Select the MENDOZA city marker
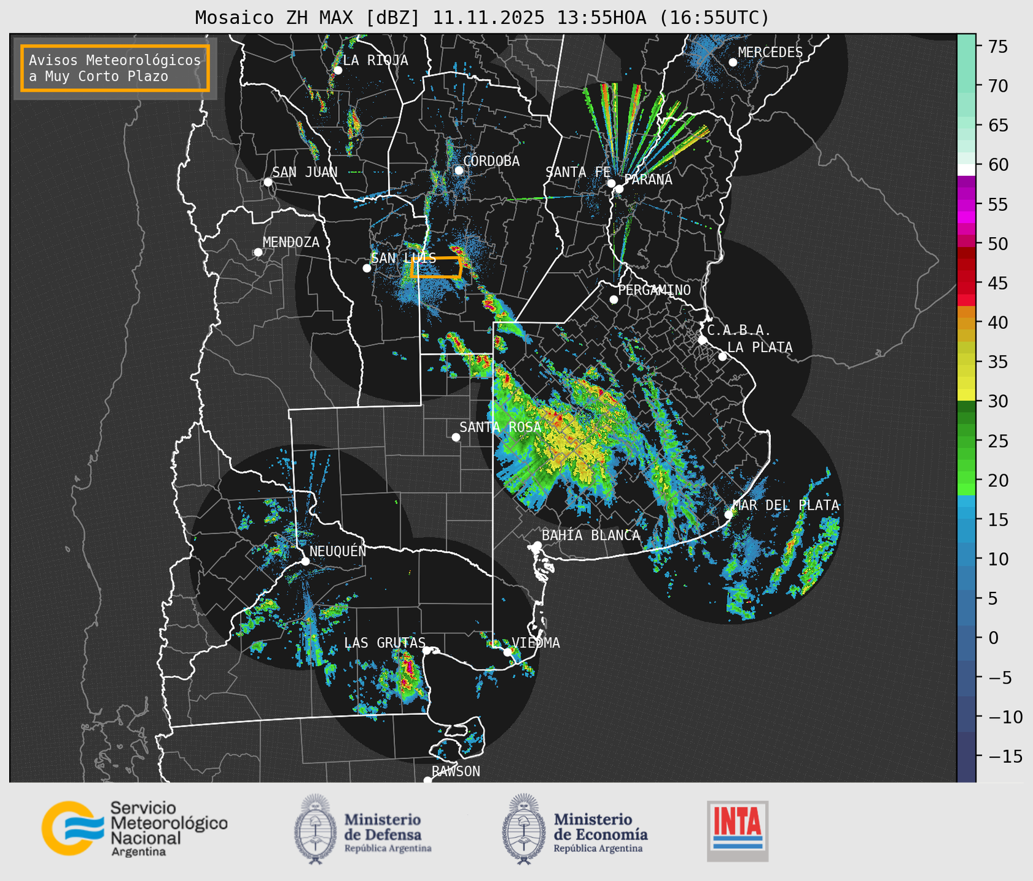Screen dimensions: 1033x881 pos(258,252)
